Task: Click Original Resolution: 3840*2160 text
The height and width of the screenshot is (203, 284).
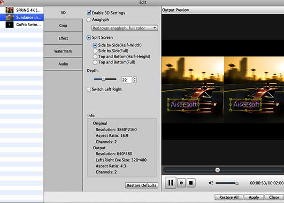Action: click(116, 129)
